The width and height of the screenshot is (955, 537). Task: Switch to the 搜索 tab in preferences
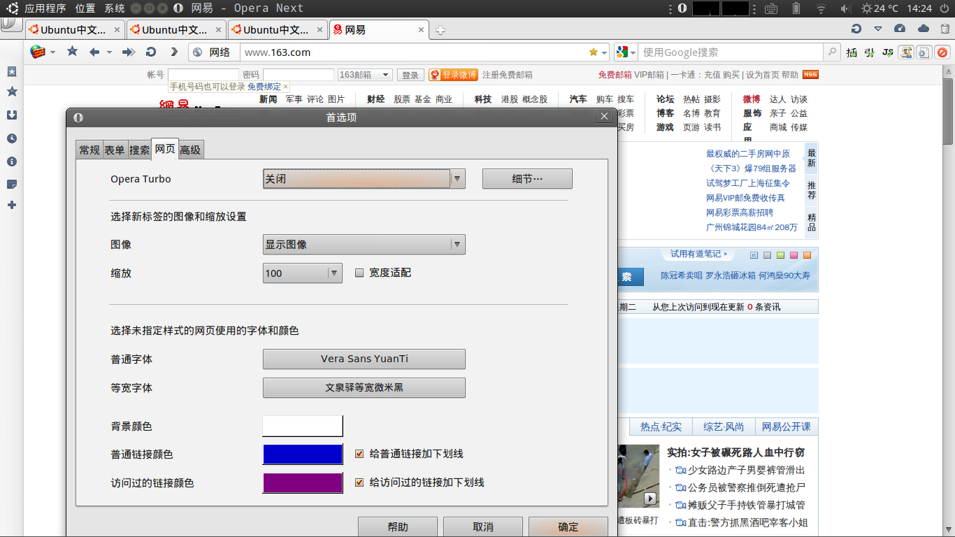coord(140,150)
